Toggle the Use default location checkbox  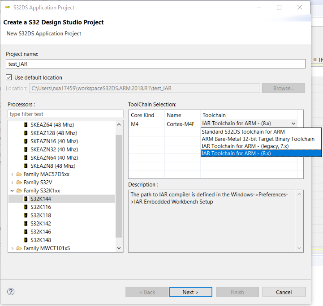tap(9, 77)
